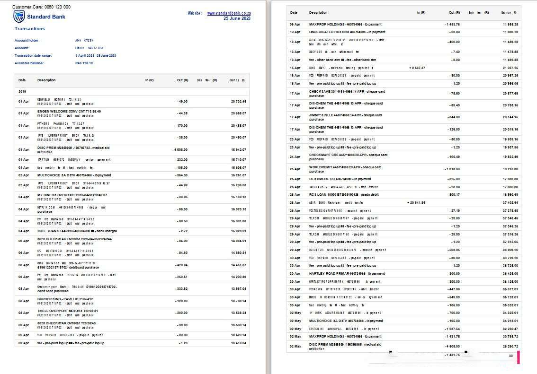The image size is (537, 374).
Task: Click the Description header on right page
Action: pyautogui.click(x=318, y=12)
